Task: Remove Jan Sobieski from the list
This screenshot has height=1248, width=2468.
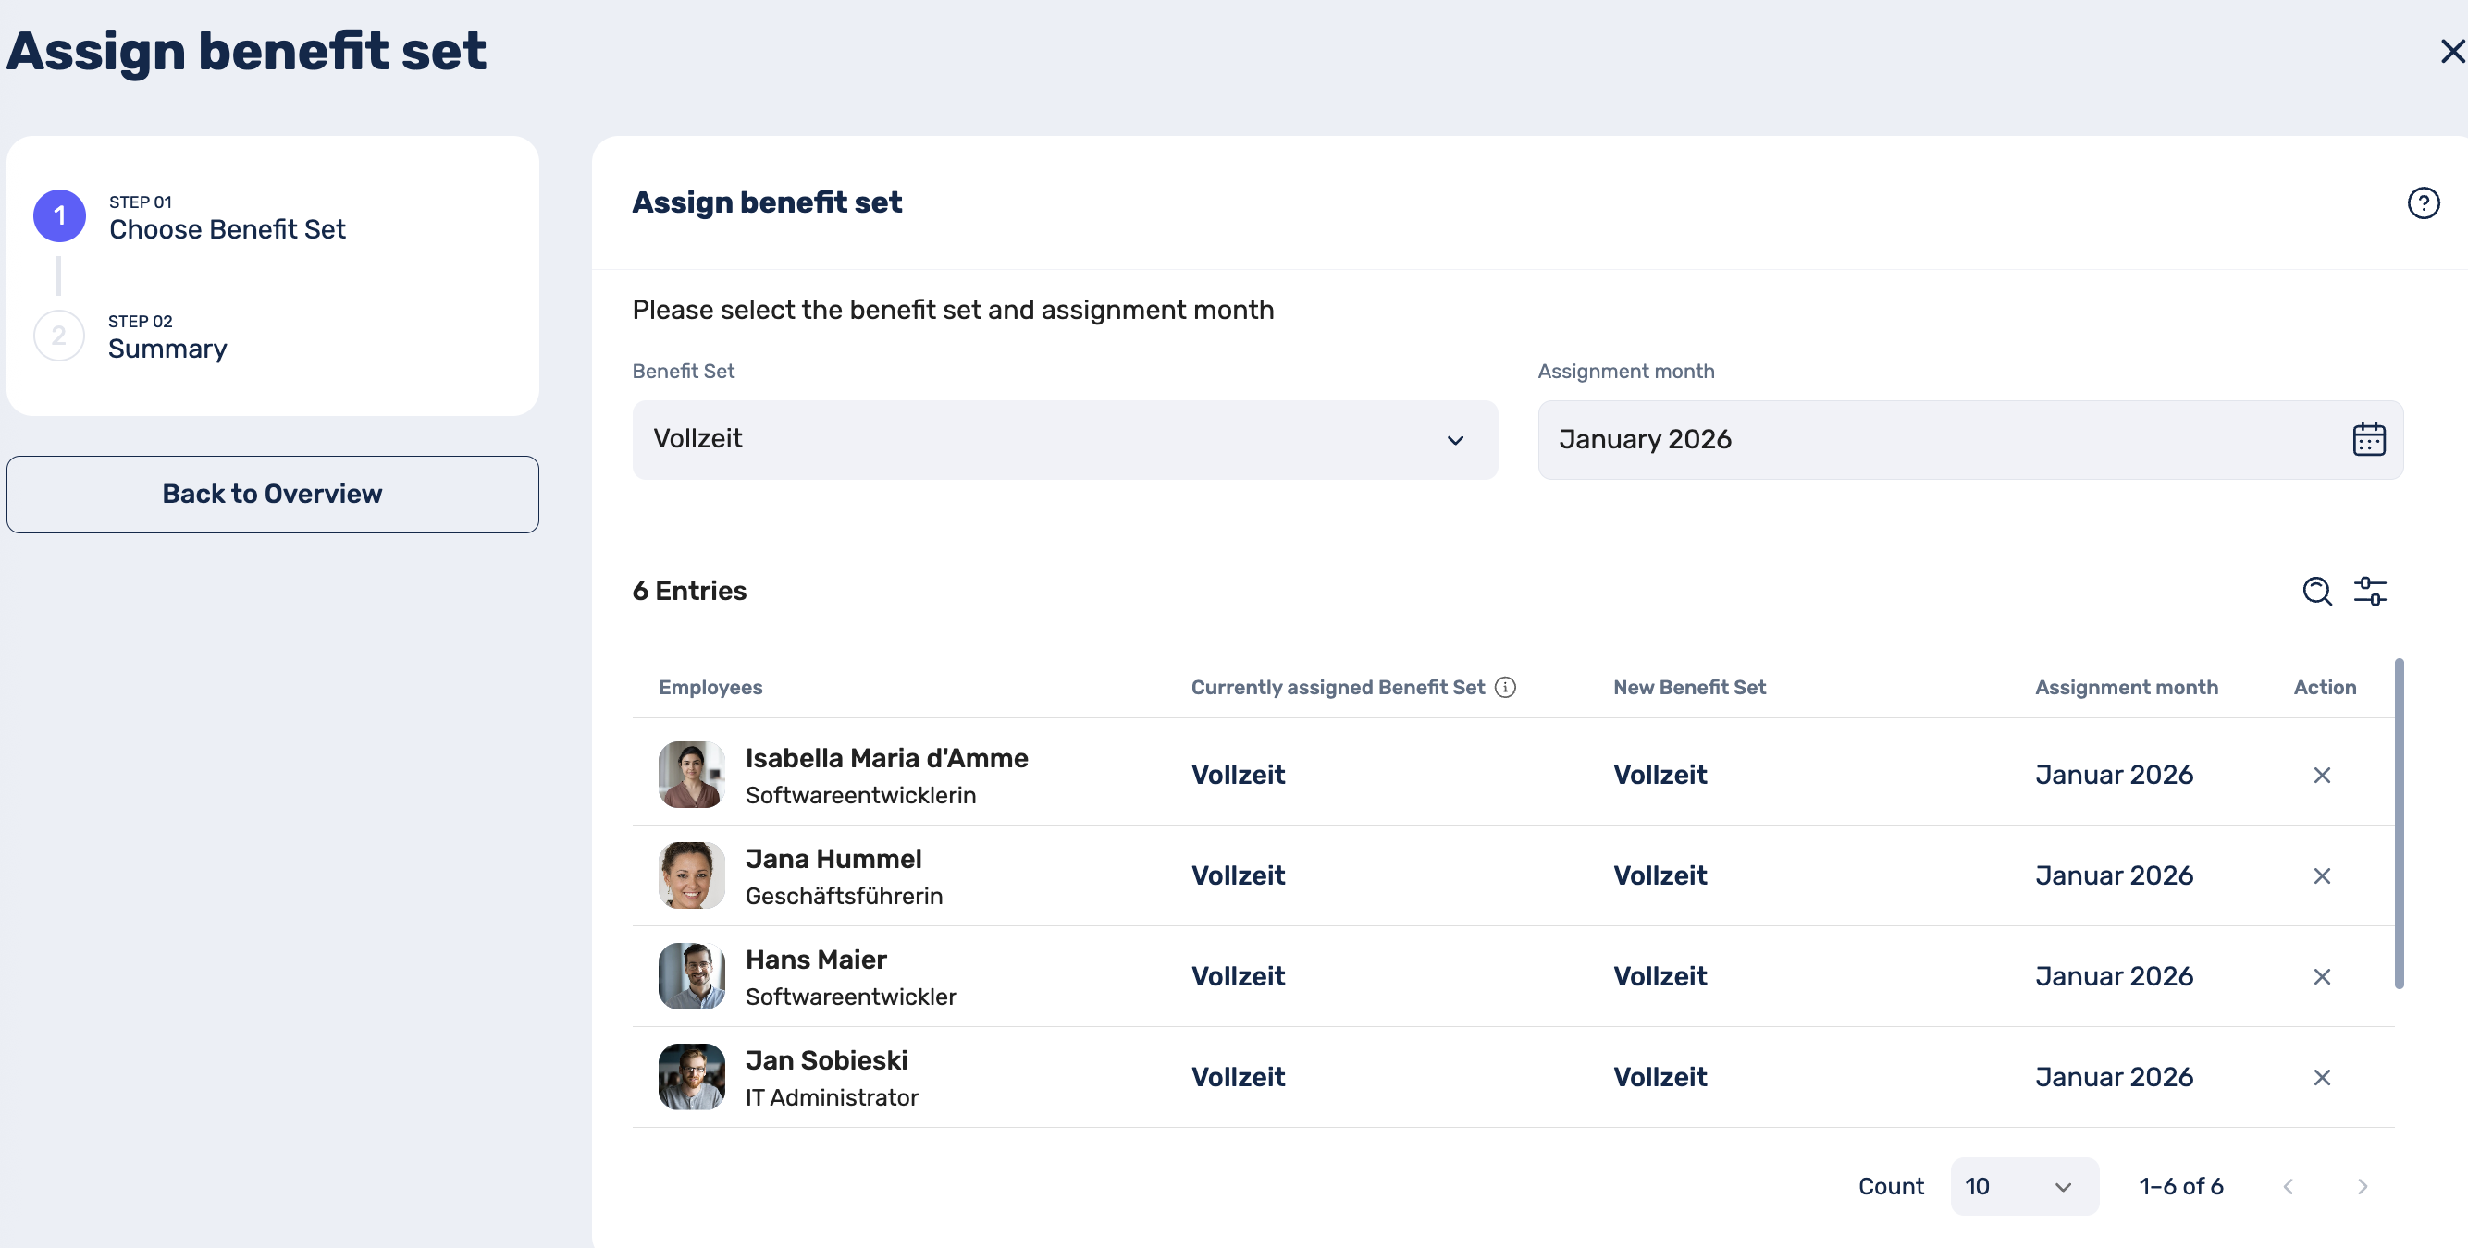Action: click(x=2320, y=1078)
